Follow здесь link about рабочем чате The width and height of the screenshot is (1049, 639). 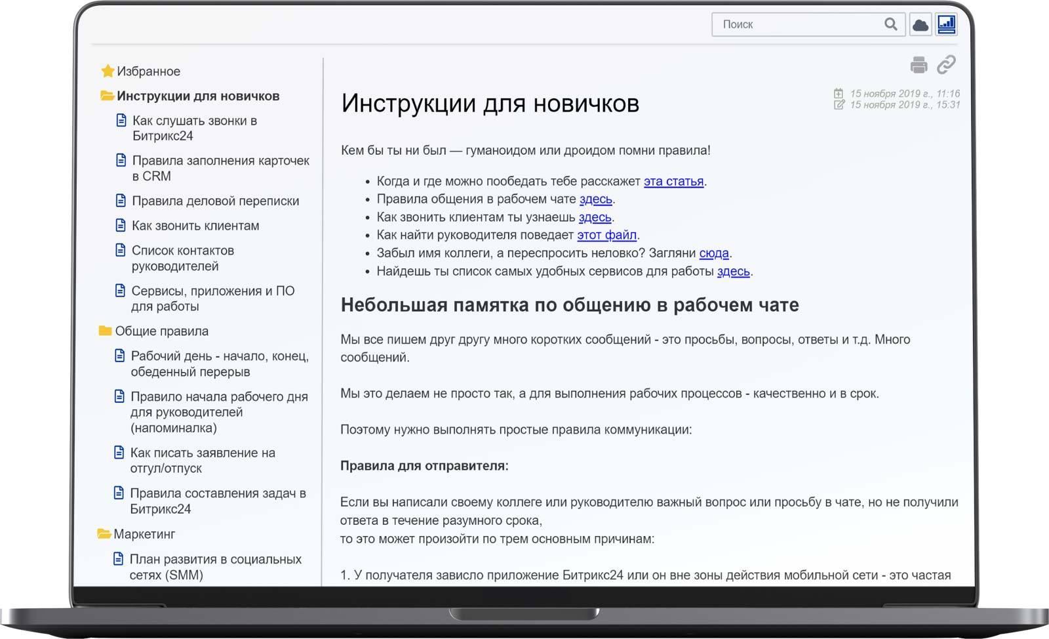point(595,199)
